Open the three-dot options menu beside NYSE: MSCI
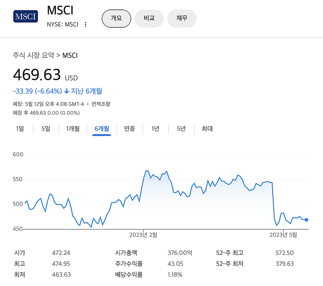323x286 pixels. 85,25
